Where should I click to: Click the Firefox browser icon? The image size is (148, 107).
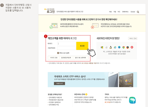(x=128, y=47)
